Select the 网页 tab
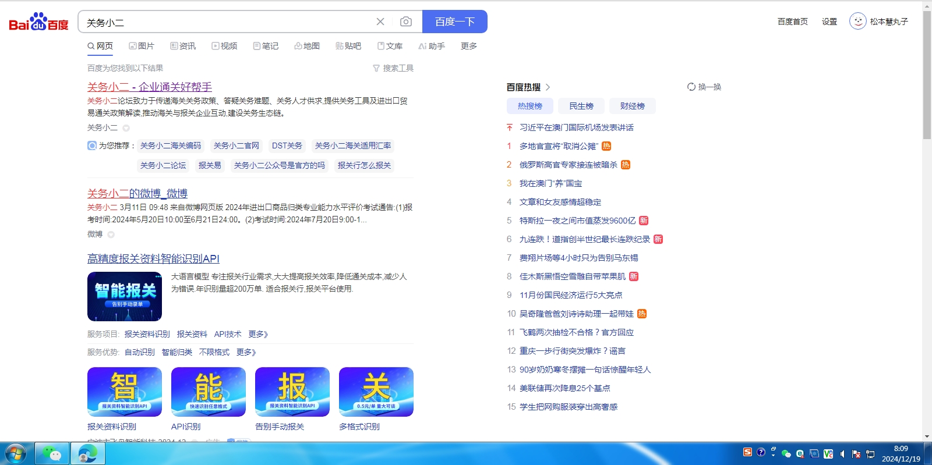This screenshot has height=465, width=932. [100, 46]
